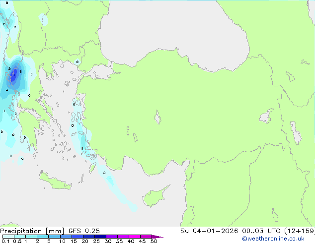Select the 5–10 mm legend color box

tap(54, 237)
